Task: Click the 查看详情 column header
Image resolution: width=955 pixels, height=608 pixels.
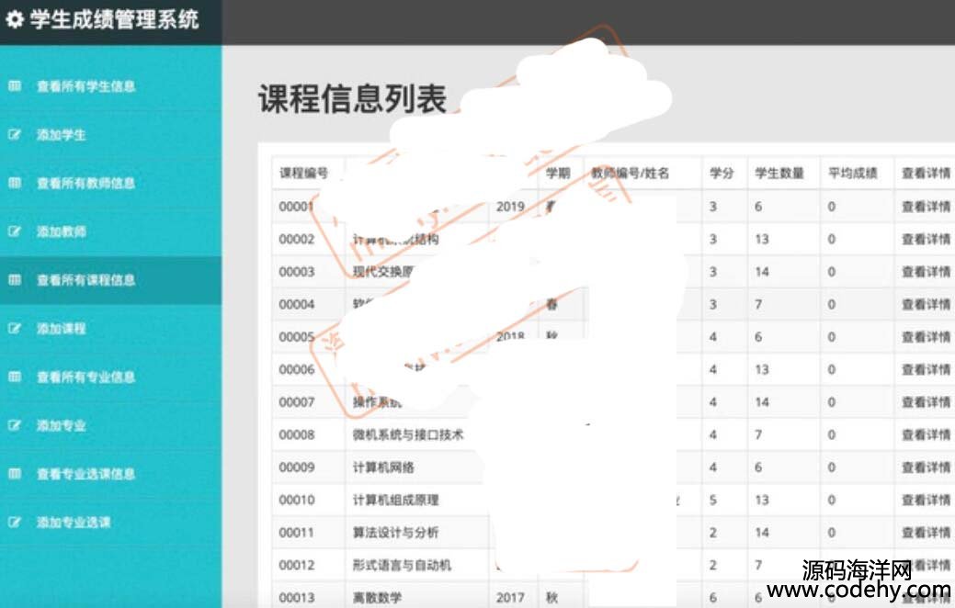Action: 926,174
